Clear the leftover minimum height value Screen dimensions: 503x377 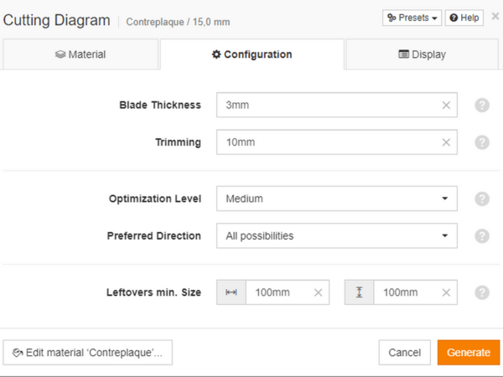click(446, 292)
